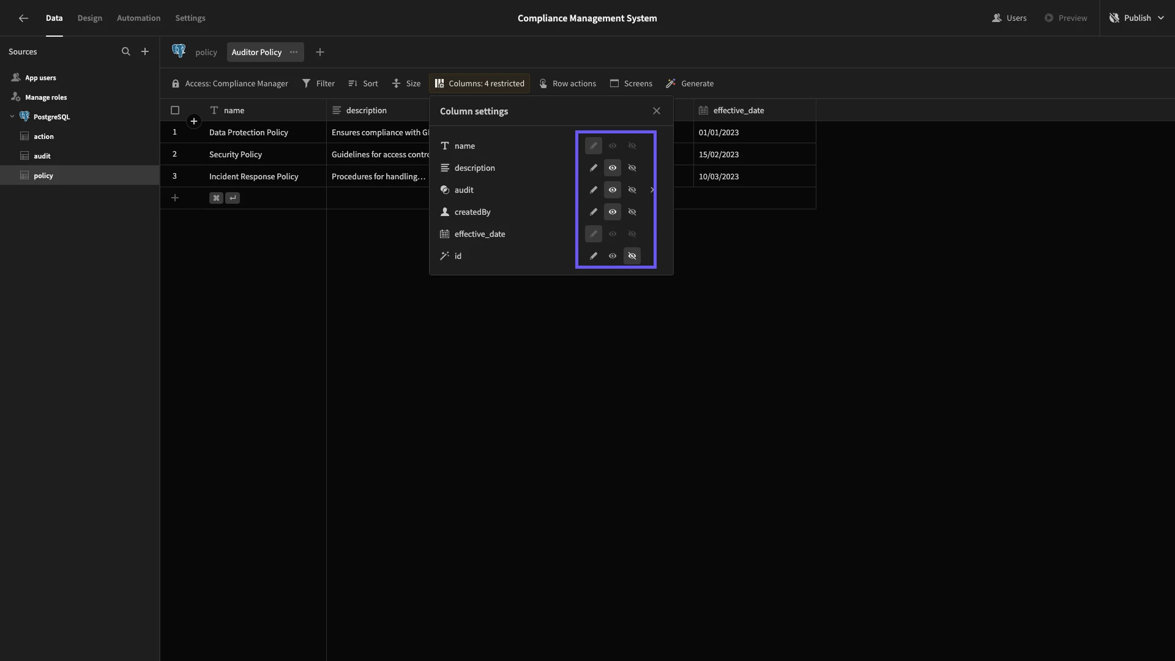Open the Size options
The width and height of the screenshot is (1175, 661).
(406, 84)
